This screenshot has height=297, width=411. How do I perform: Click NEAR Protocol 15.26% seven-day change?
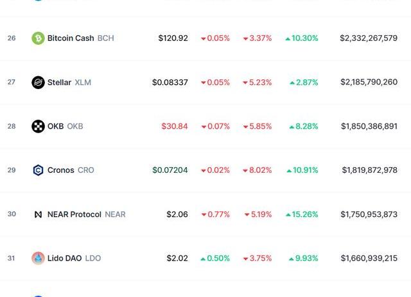(x=302, y=214)
